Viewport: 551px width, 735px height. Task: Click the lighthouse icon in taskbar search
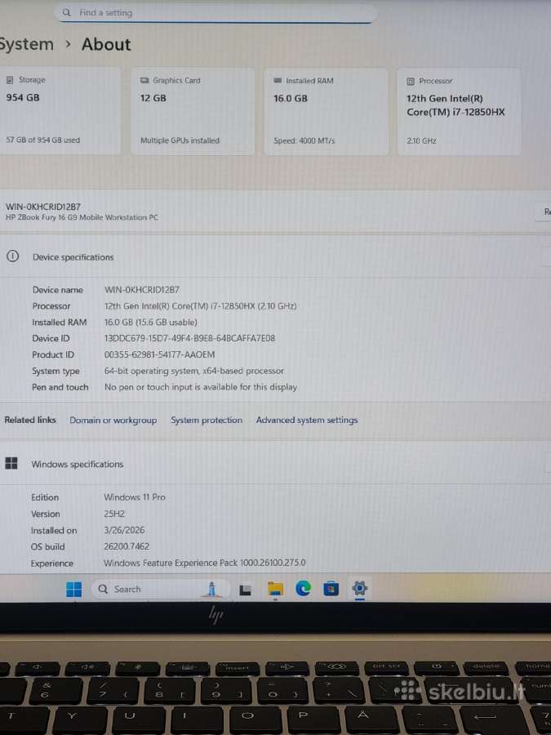click(211, 589)
